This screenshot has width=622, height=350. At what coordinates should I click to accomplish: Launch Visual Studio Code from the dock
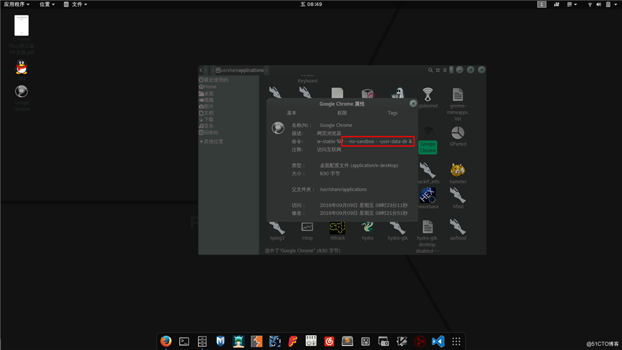tap(438, 342)
